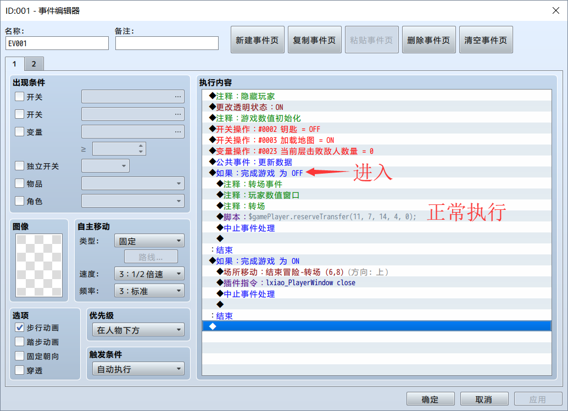This screenshot has height=411, width=568.
Task: Click the 名称 field containing EV001
Action: 57,43
